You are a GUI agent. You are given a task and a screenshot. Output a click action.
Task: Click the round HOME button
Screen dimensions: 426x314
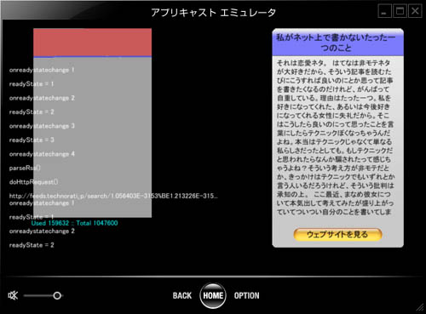click(x=213, y=295)
